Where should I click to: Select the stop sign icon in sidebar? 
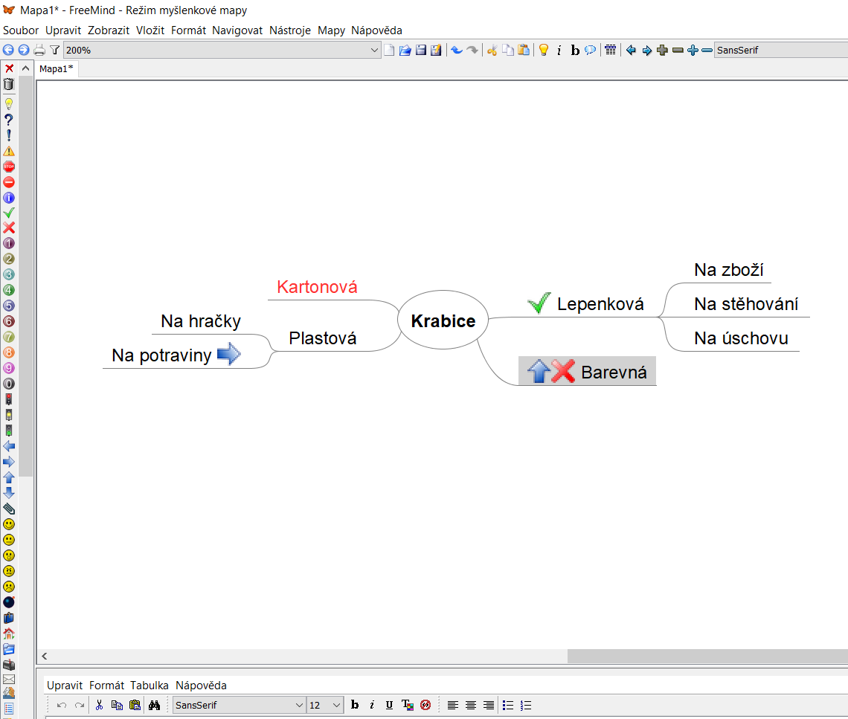[x=9, y=166]
